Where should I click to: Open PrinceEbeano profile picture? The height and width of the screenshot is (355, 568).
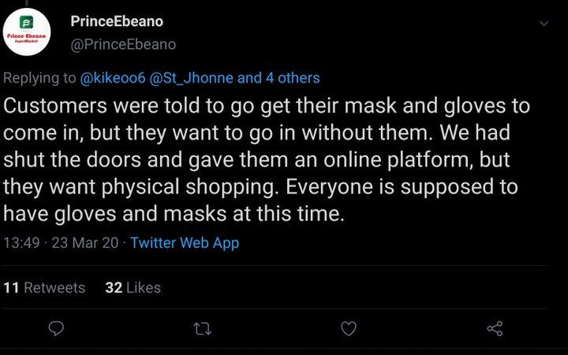point(27,32)
